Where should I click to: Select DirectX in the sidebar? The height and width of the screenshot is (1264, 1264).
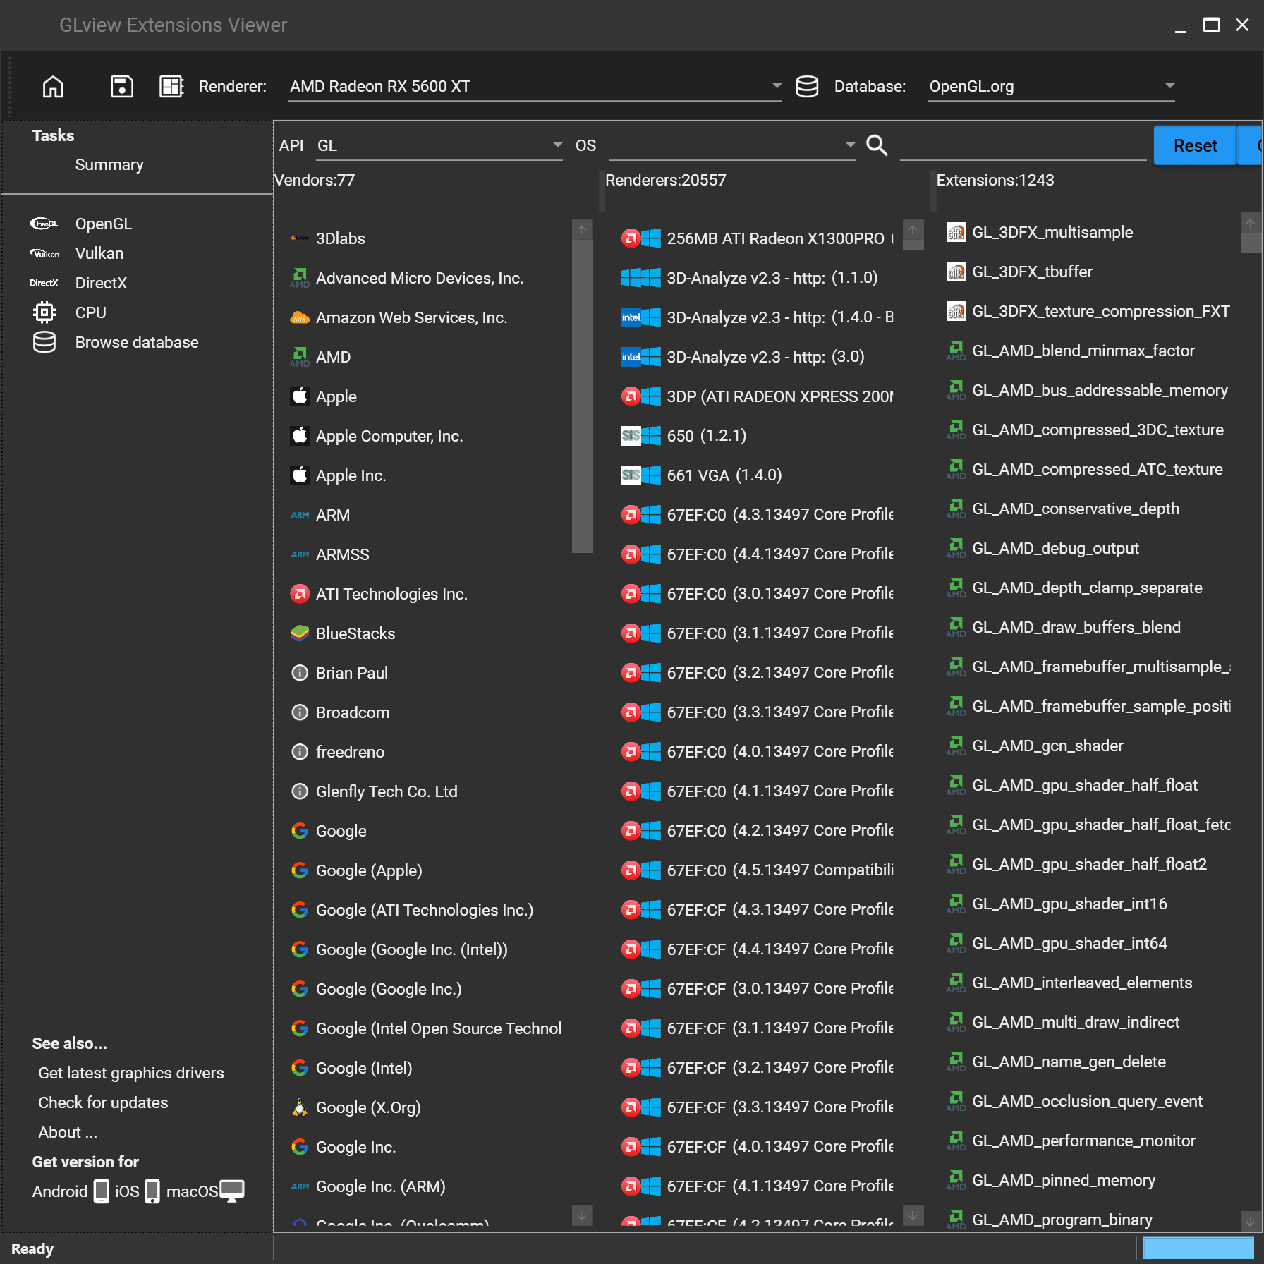tap(101, 283)
